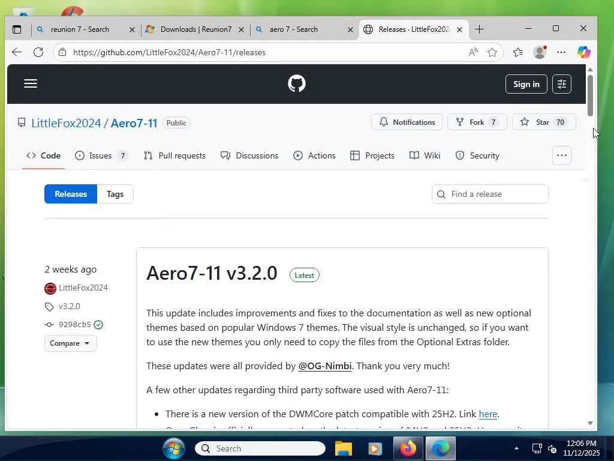Viewport: 614px width, 461px height.
Task: Open the network status tray icon
Action: click(x=537, y=448)
